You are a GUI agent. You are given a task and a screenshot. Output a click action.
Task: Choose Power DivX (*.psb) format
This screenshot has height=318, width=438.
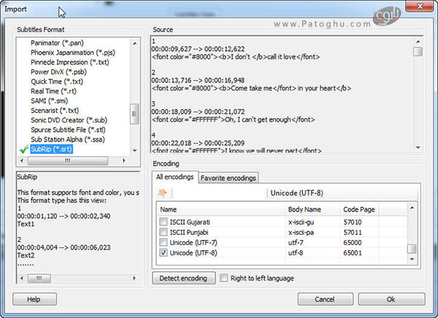[x=58, y=71]
